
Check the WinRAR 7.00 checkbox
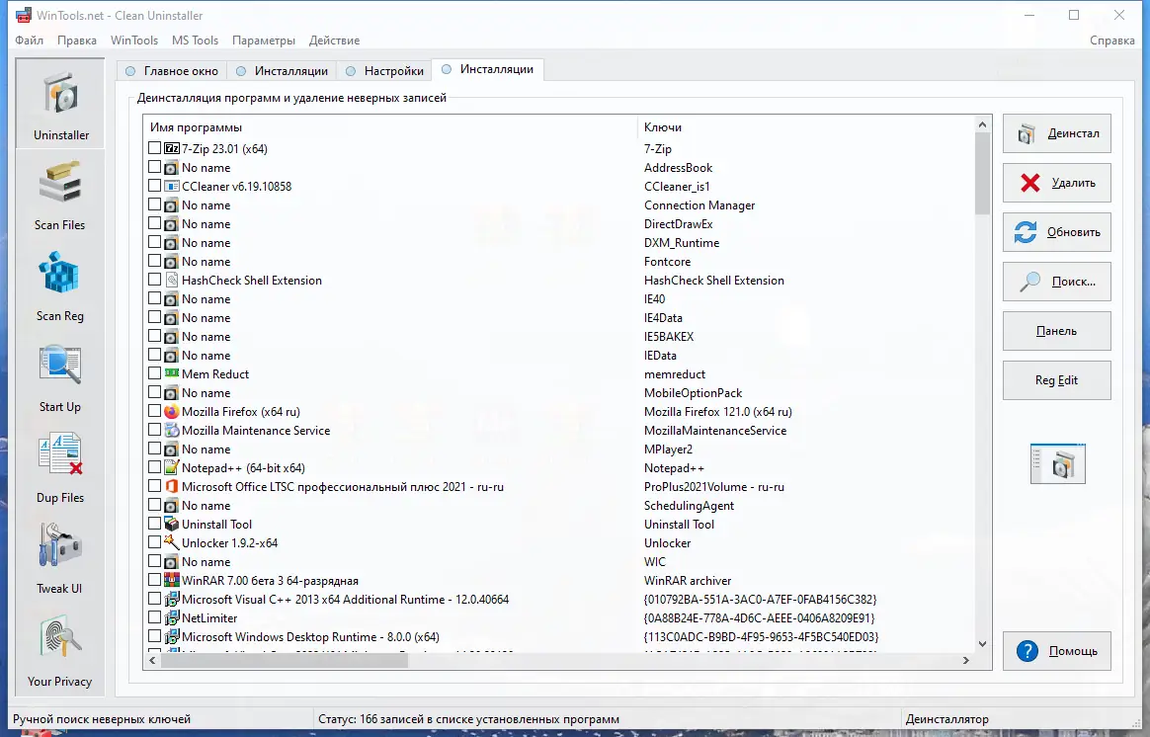pos(155,580)
